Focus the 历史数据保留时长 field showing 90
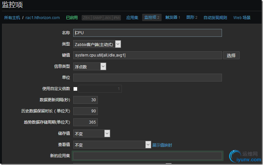 86,111
